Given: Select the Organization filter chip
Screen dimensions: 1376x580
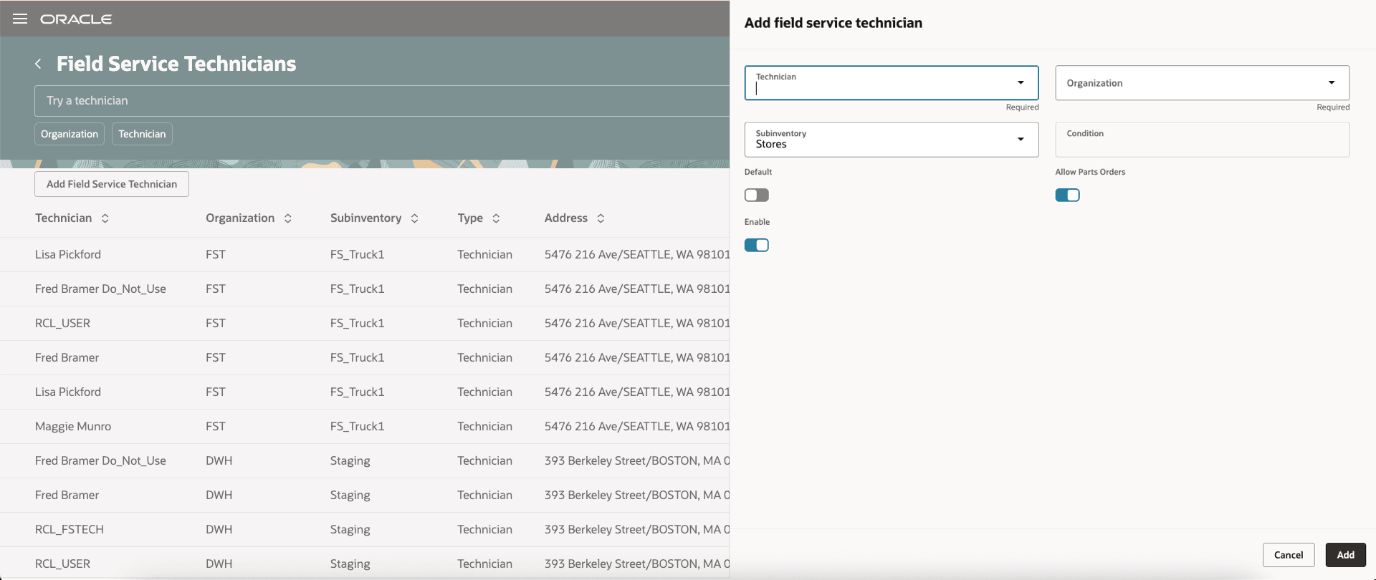Looking at the screenshot, I should pos(70,134).
